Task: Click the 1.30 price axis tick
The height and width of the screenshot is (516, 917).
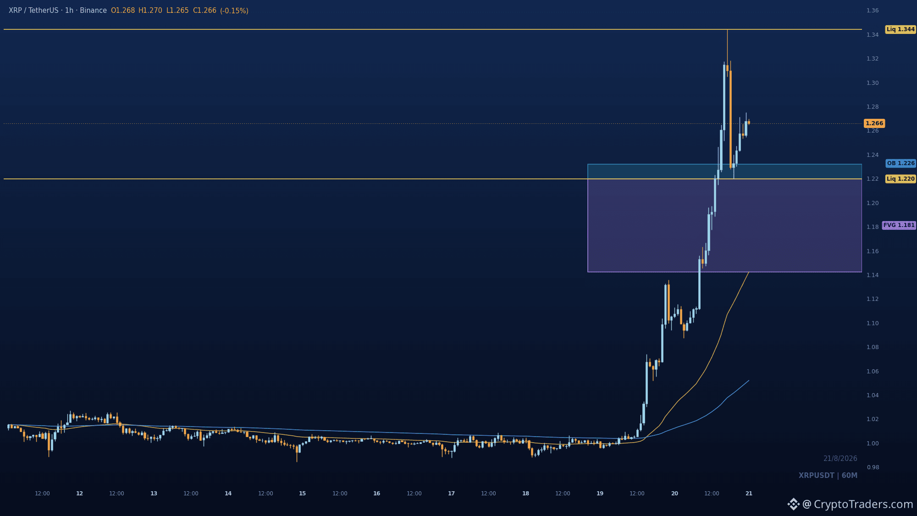Action: 873,83
